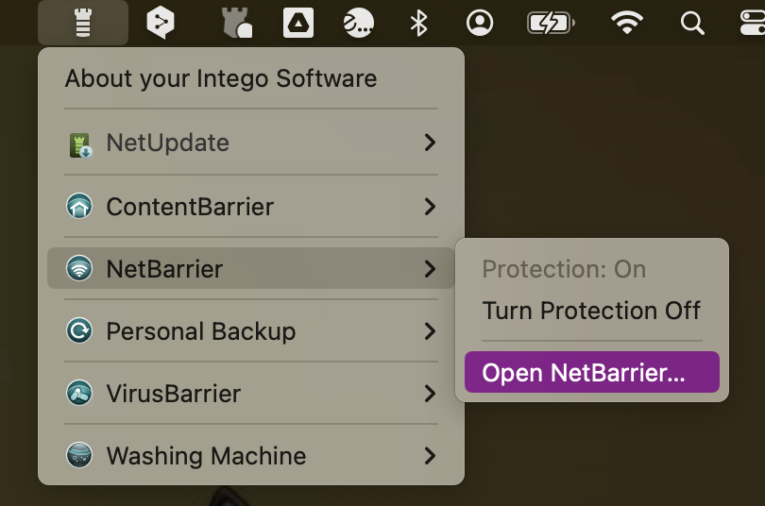This screenshot has height=506, width=765.
Task: Open the Bluetooth menu bar icon
Action: pos(418,23)
